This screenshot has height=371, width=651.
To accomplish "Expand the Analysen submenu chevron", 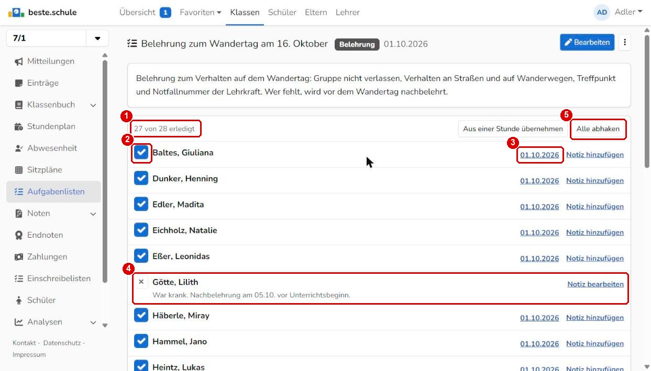I will tap(93, 322).
